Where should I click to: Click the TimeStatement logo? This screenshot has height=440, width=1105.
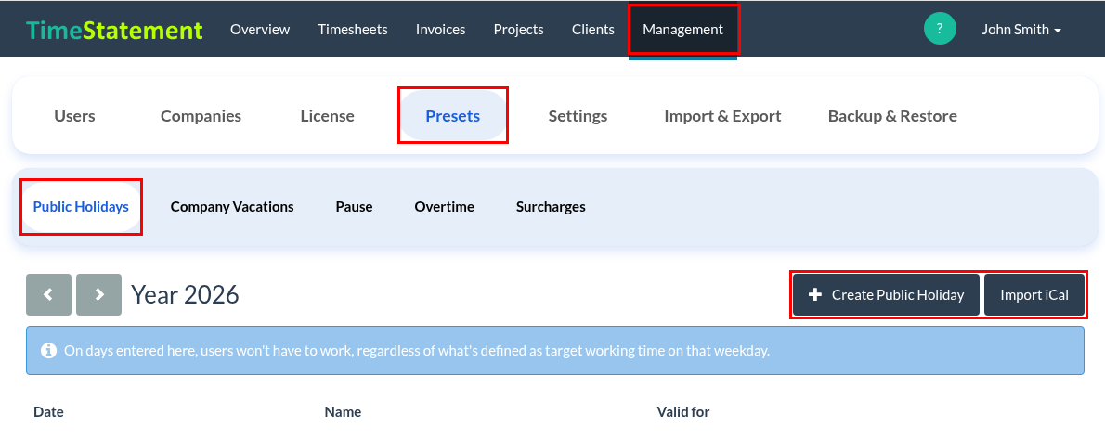[114, 30]
